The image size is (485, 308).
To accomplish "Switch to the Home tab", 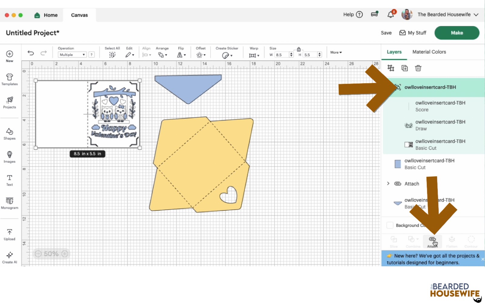I will coord(46,15).
